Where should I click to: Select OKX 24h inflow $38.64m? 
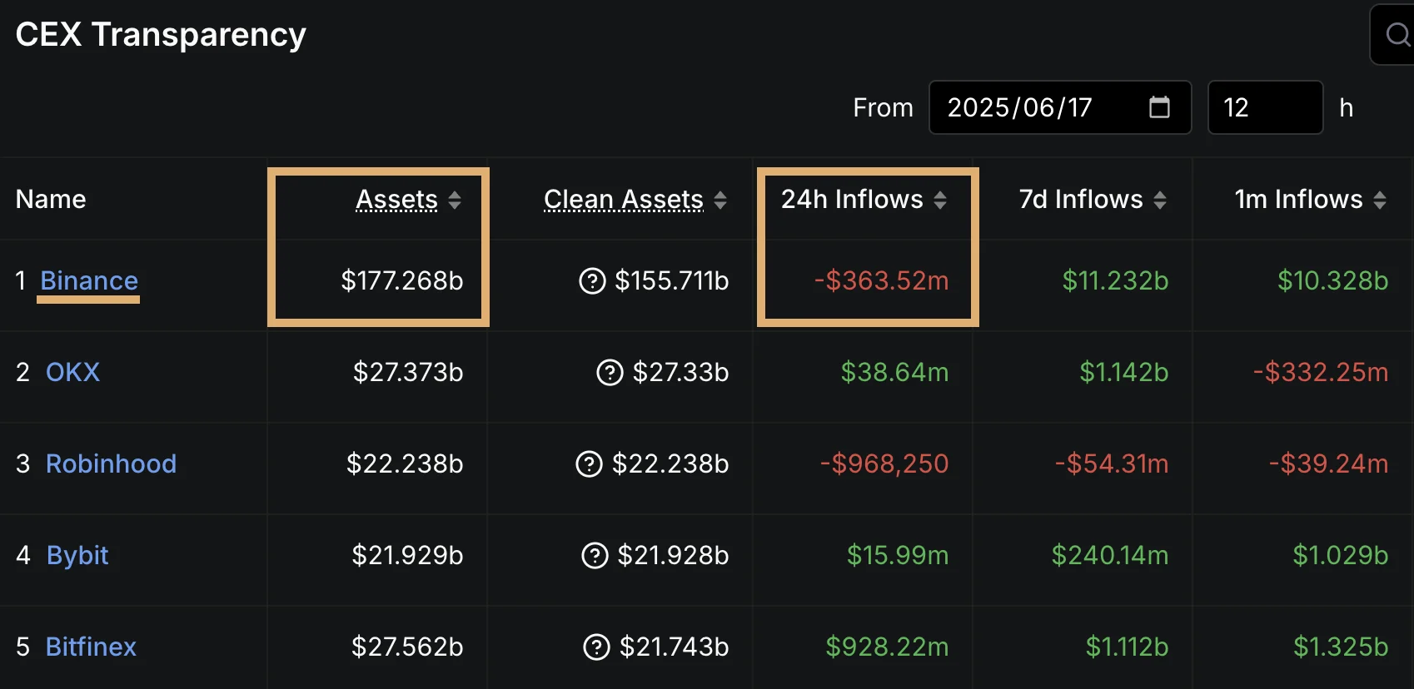pyautogui.click(x=895, y=372)
